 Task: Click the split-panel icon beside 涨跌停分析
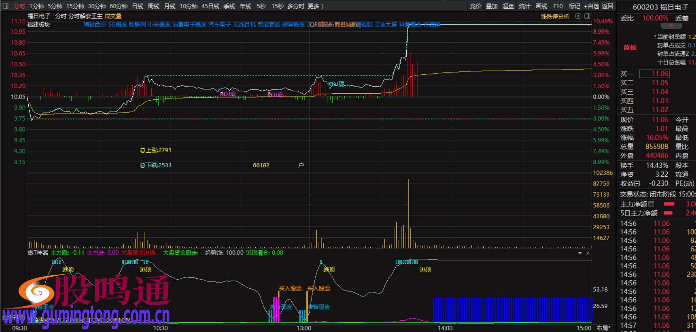point(587,16)
